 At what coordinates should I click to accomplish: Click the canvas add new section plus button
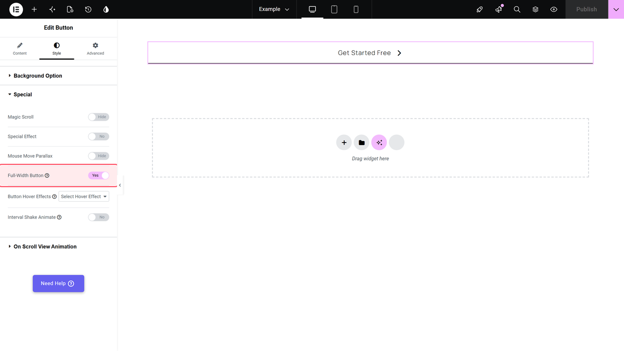coord(344,142)
